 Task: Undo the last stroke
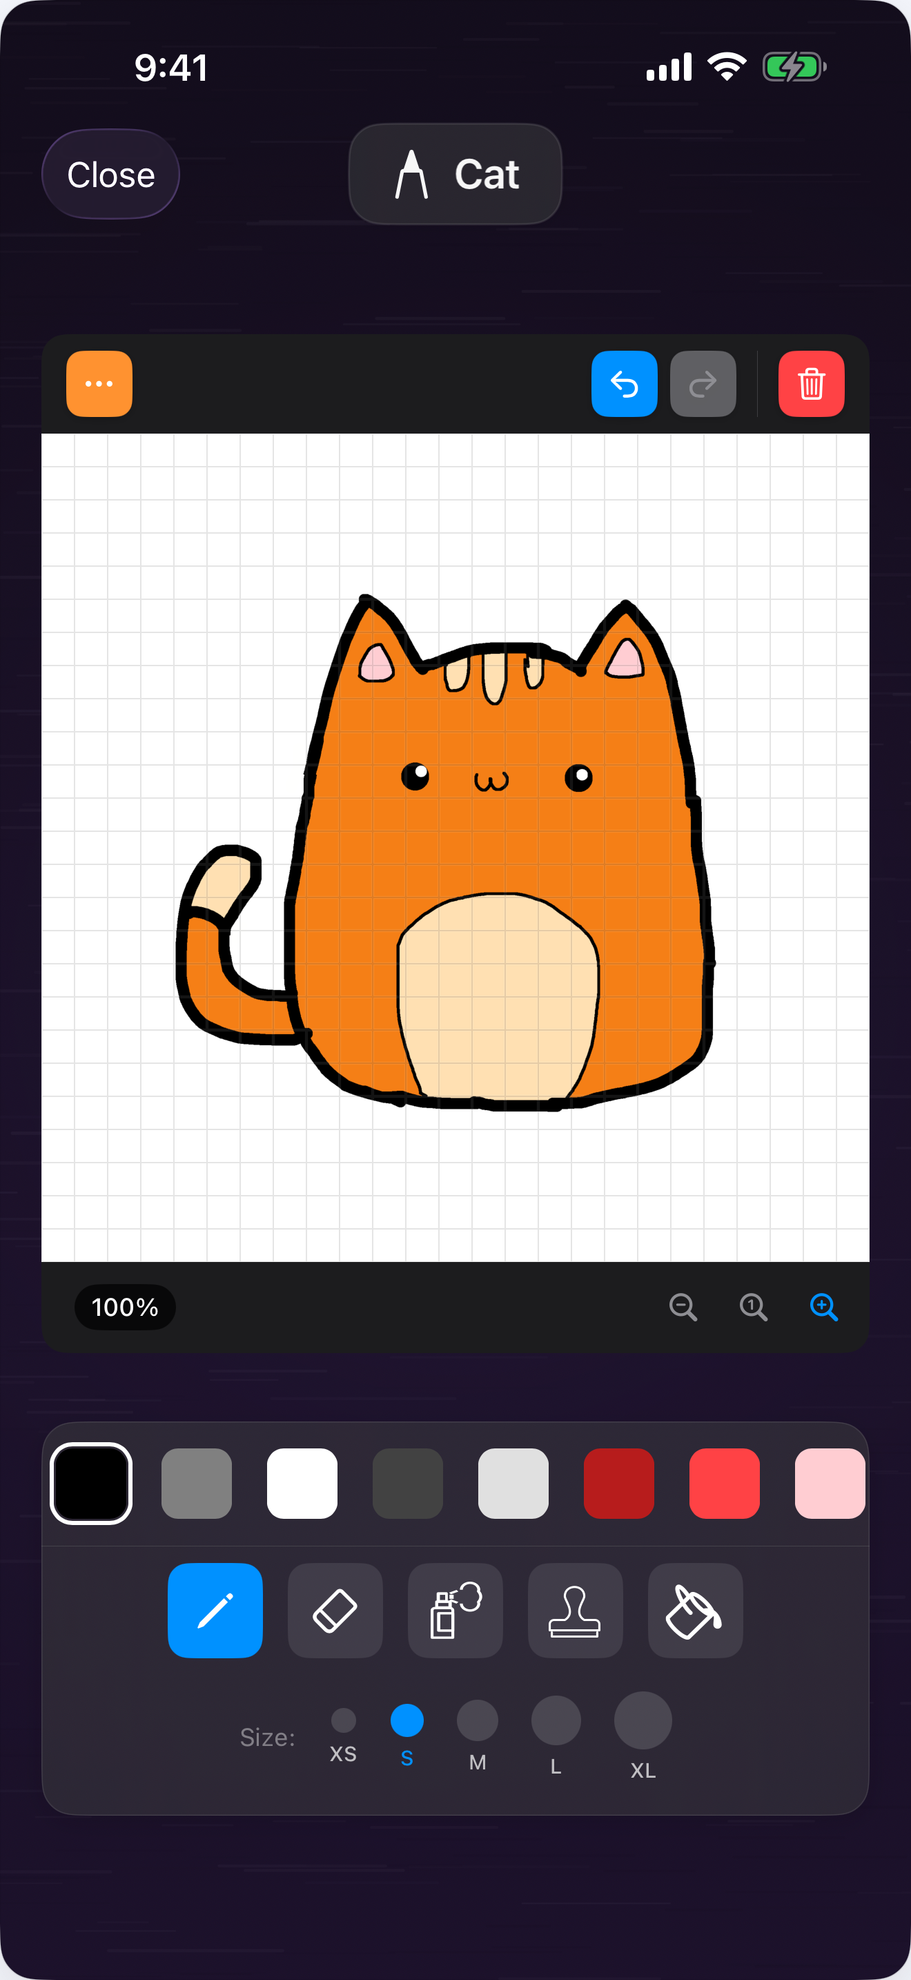point(624,384)
